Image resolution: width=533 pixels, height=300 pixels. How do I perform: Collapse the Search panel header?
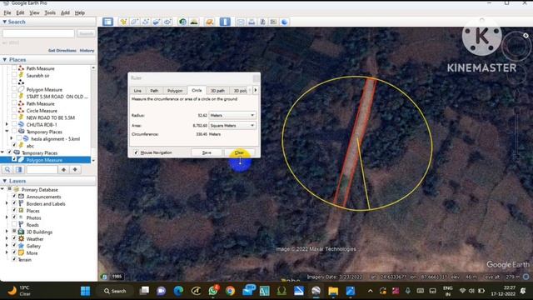5,22
